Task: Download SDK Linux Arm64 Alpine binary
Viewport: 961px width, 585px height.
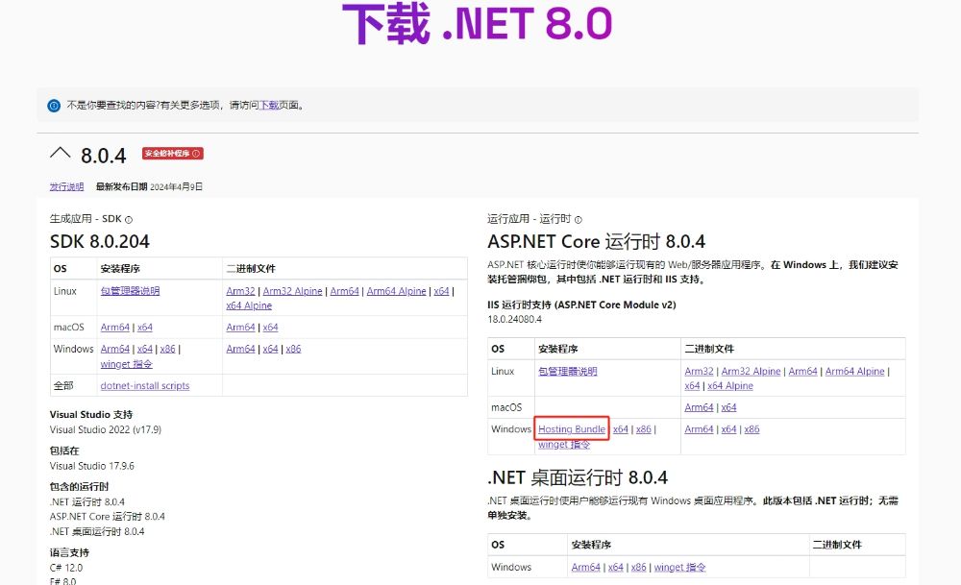Action: [x=397, y=291]
